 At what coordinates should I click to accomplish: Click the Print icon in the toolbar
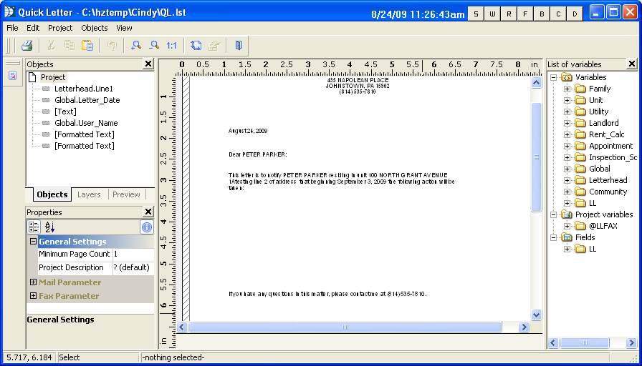point(27,46)
